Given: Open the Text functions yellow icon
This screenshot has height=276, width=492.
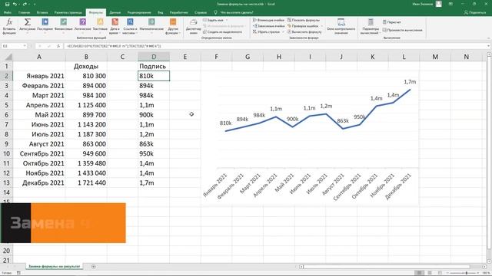Looking at the screenshot, I should pos(100,22).
